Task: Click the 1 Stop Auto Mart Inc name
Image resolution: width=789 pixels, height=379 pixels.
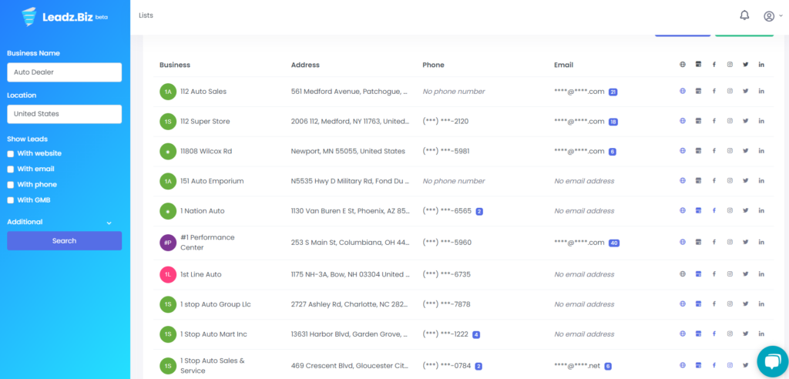Action: [x=214, y=334]
